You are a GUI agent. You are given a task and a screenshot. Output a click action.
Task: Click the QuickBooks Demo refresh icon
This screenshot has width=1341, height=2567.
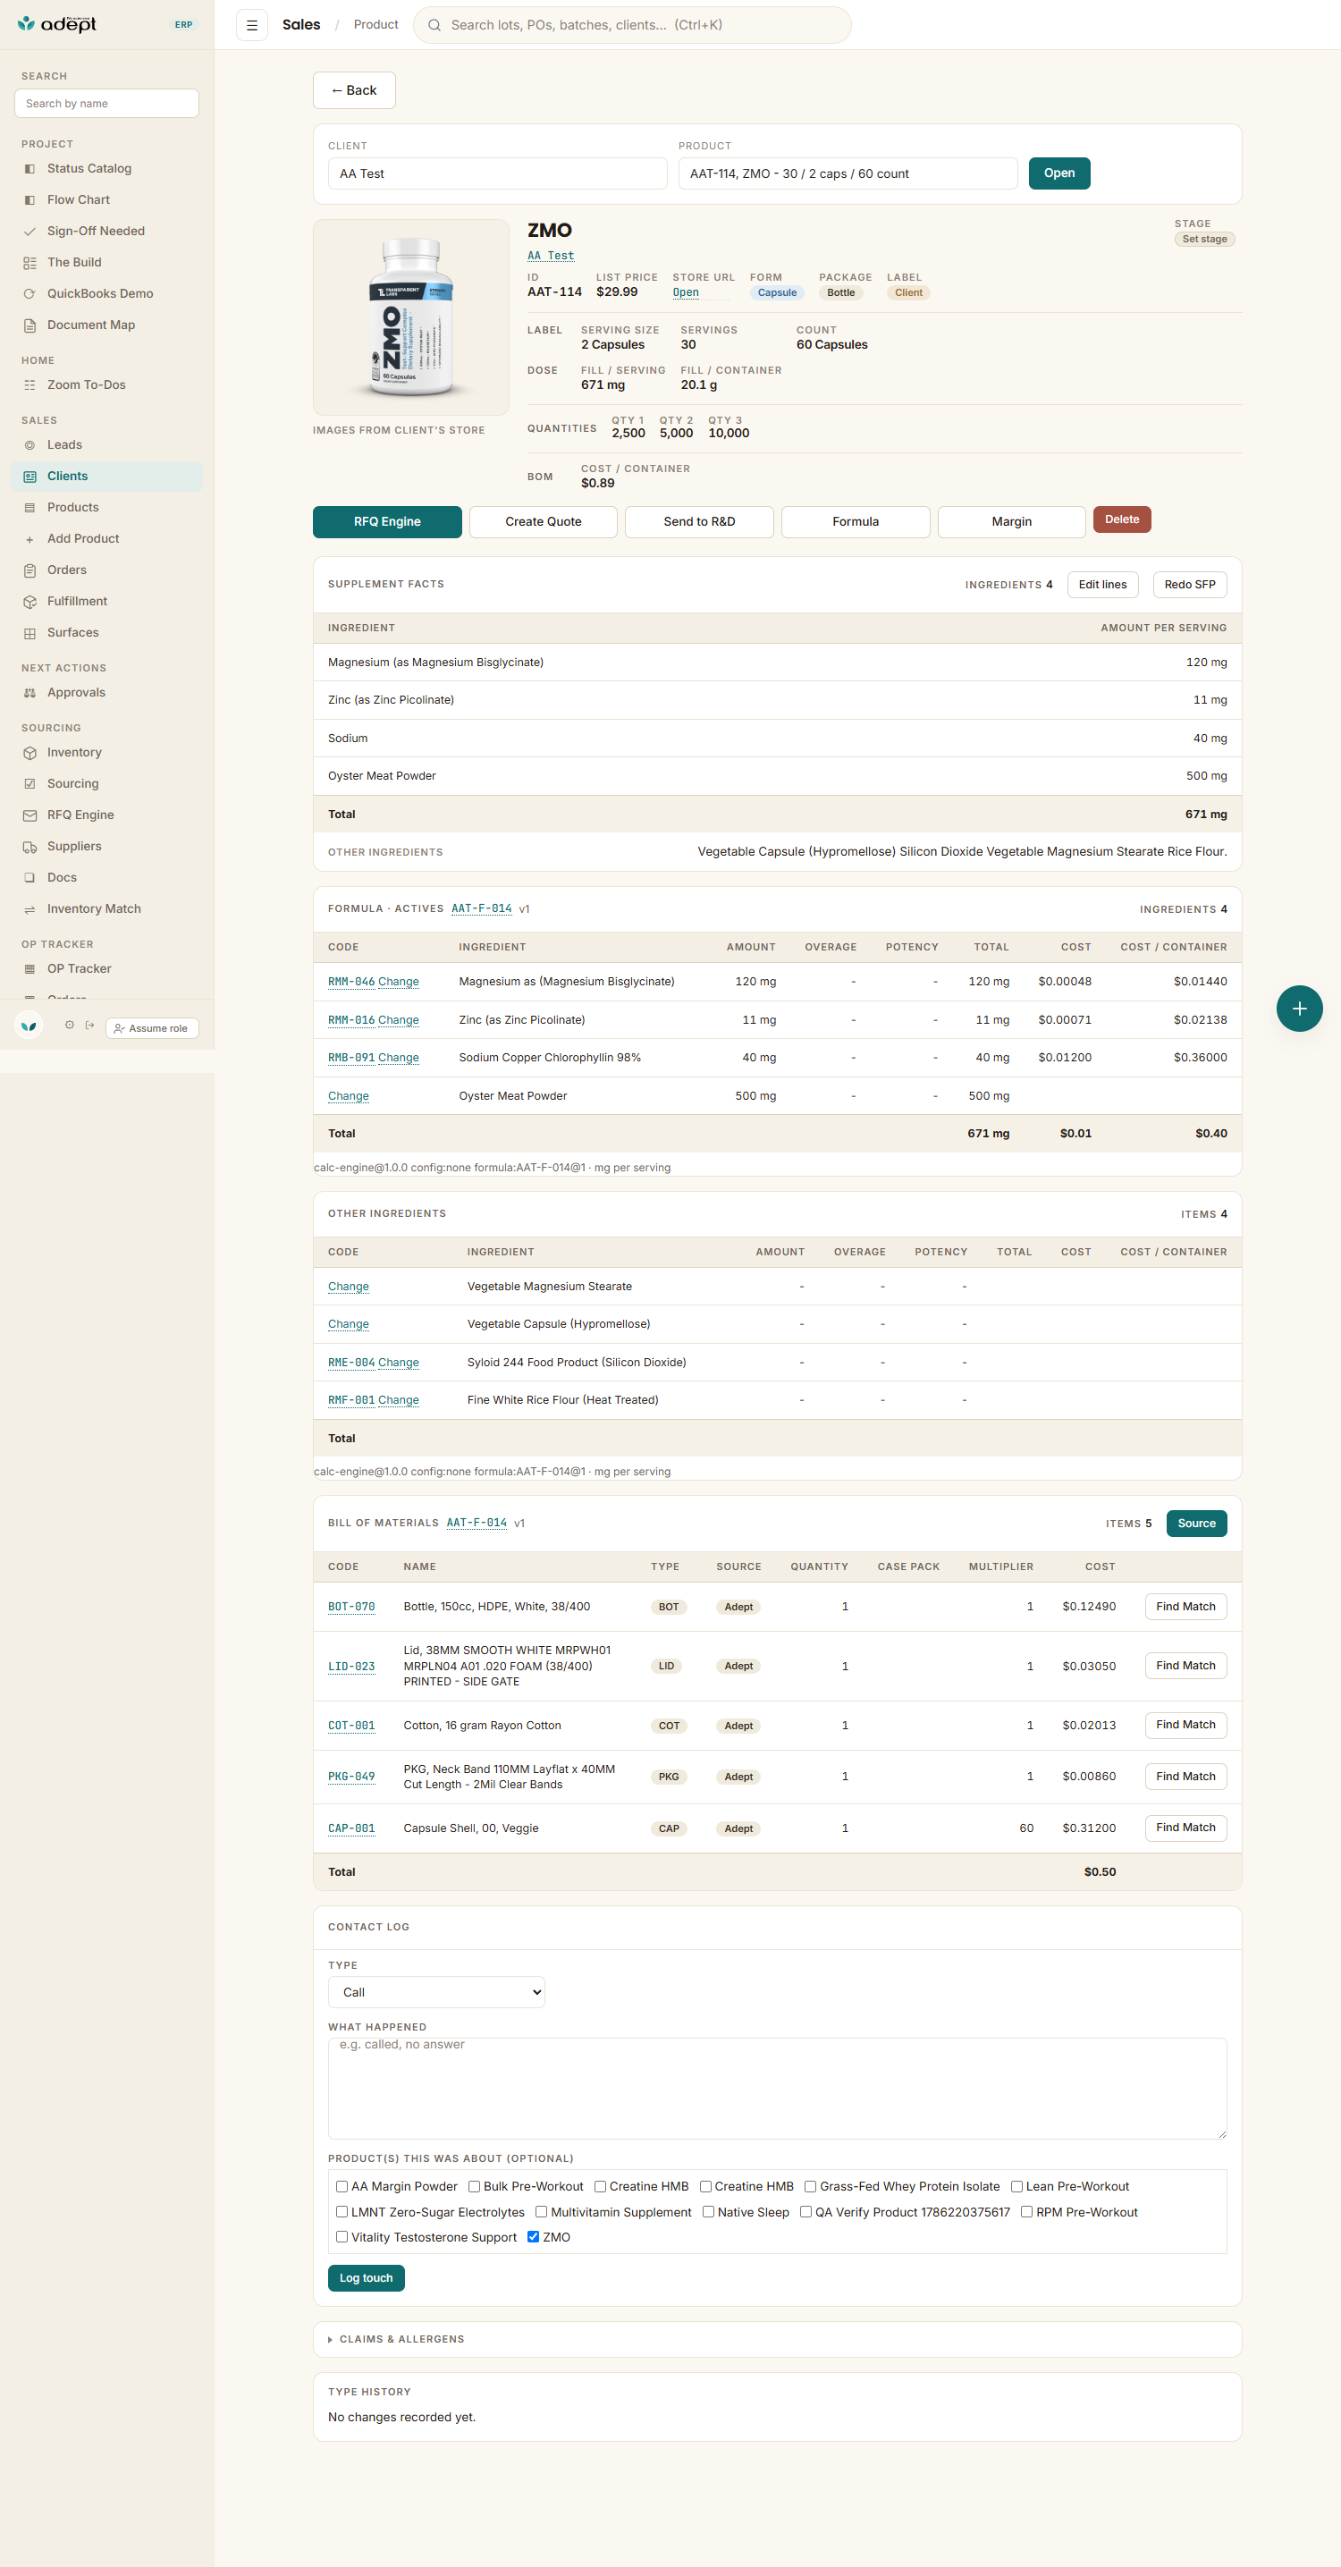click(x=30, y=293)
